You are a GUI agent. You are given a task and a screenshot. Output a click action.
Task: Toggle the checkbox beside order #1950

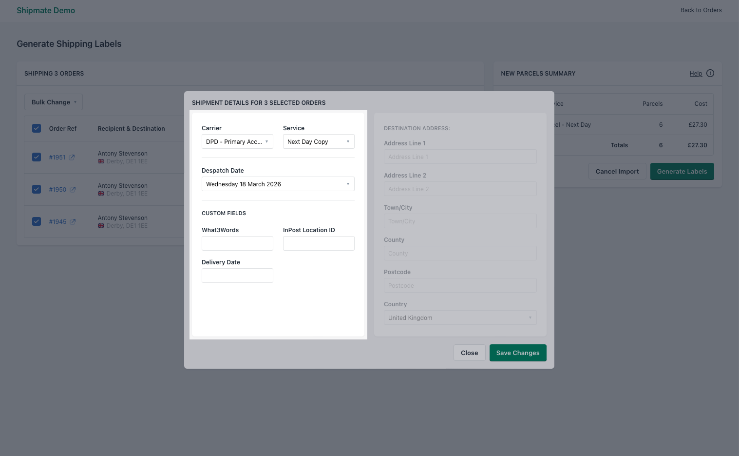point(37,189)
